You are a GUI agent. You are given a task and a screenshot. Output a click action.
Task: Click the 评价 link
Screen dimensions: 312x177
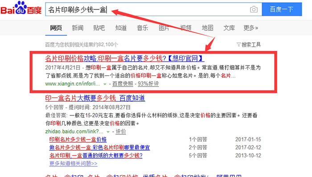121,132
